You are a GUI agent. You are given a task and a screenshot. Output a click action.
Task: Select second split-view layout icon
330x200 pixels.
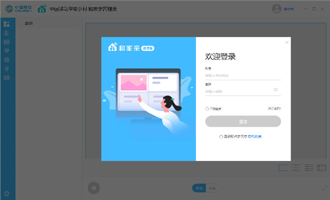coord(296,168)
